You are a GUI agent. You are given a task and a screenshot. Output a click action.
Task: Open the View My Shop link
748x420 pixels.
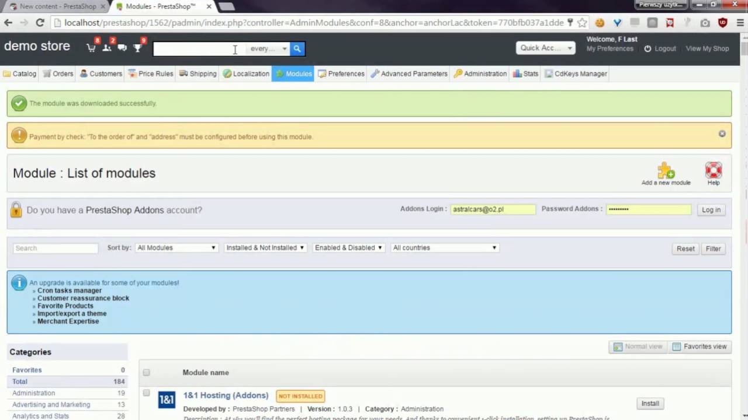pos(707,49)
